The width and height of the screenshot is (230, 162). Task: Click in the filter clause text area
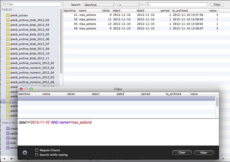tap(118, 132)
